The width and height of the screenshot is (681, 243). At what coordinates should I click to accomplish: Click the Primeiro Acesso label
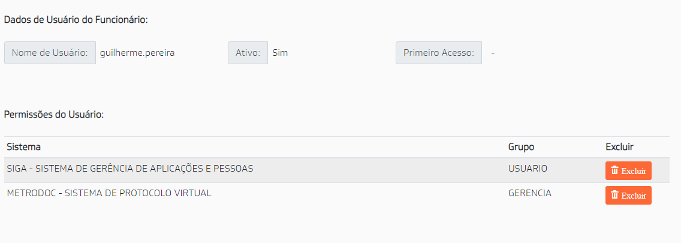[x=439, y=53]
